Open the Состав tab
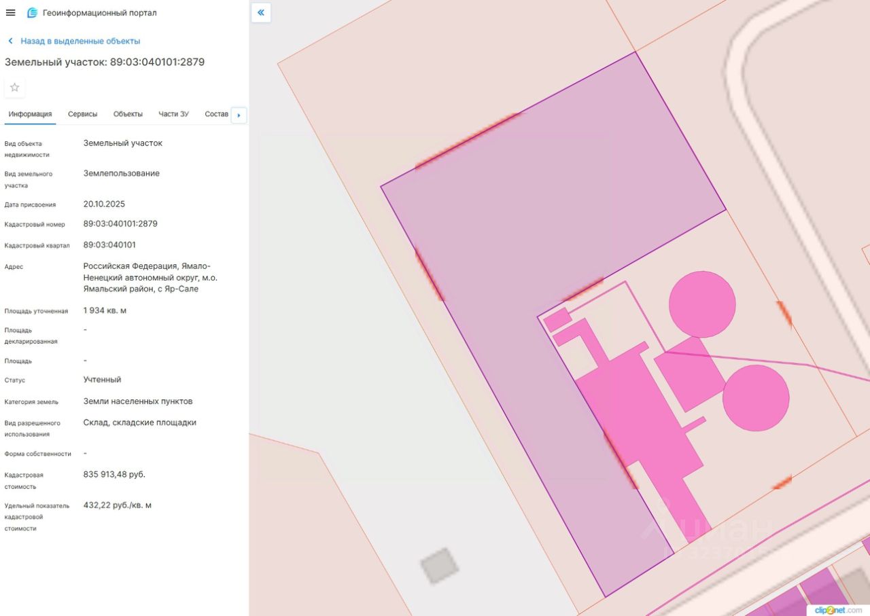 tap(216, 114)
